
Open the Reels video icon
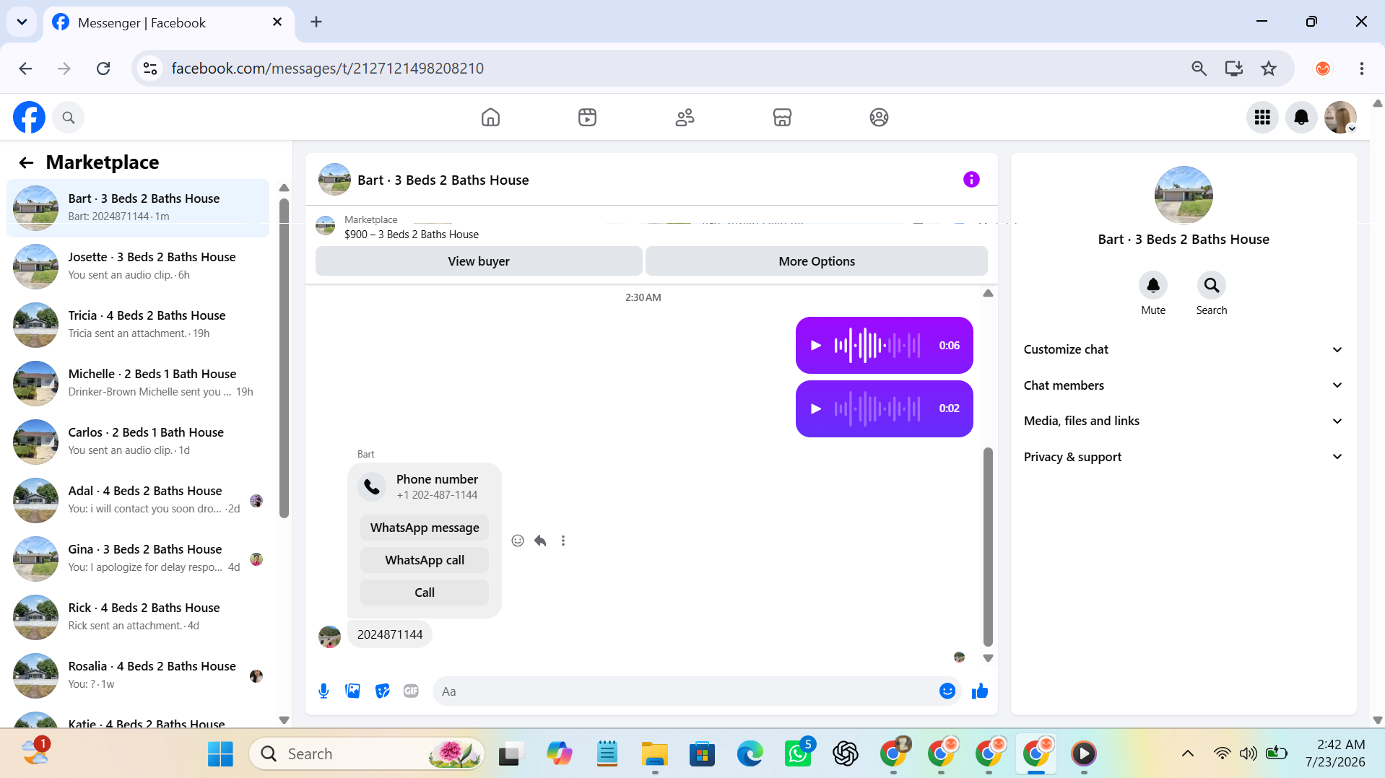coord(587,117)
